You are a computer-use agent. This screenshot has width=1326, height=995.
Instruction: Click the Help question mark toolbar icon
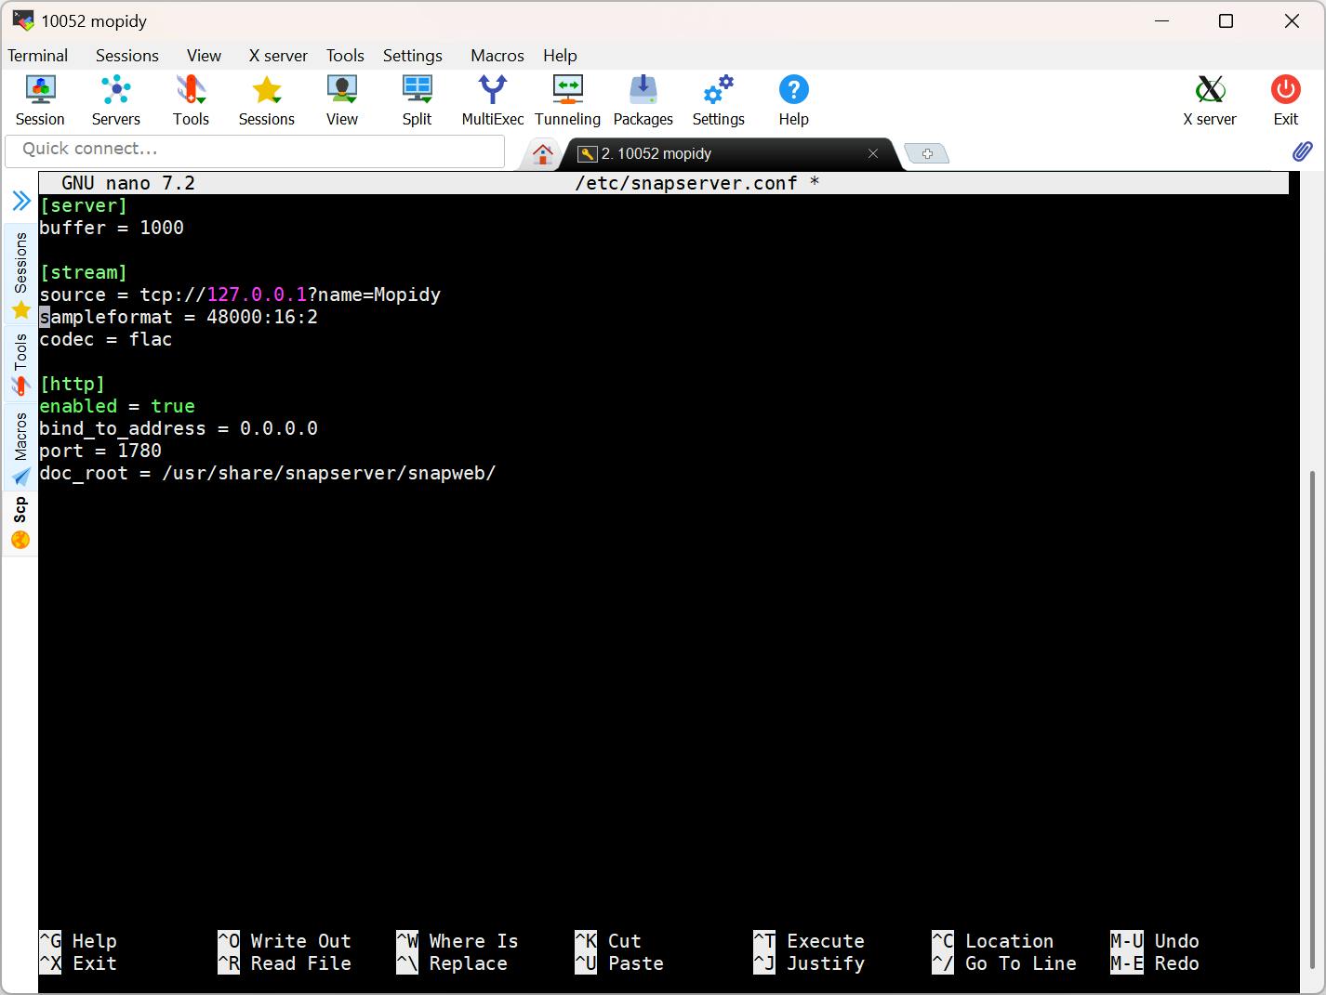(x=794, y=100)
